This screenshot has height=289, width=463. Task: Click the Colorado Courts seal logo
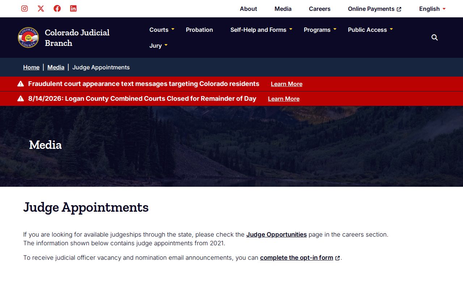tap(28, 38)
